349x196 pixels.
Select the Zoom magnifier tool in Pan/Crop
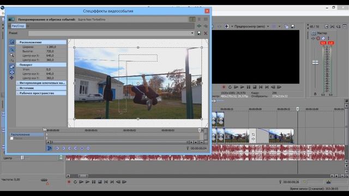(x=12, y=55)
